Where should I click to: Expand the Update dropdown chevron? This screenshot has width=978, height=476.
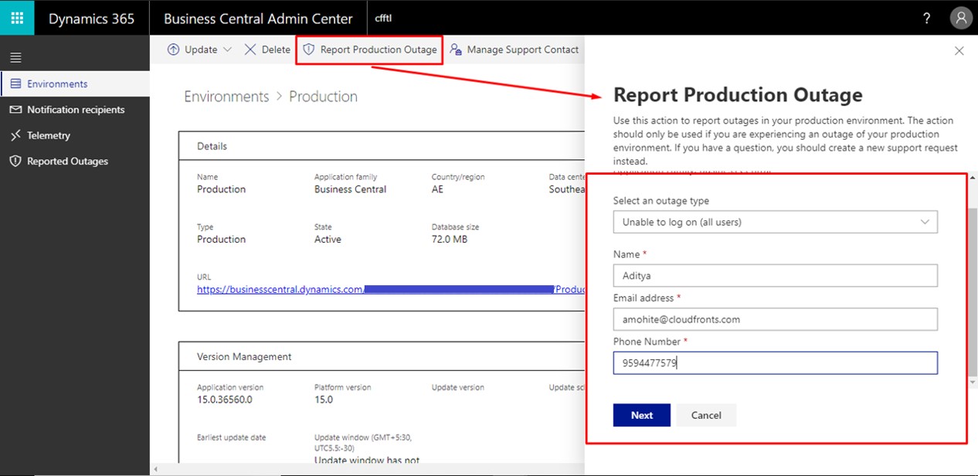227,49
